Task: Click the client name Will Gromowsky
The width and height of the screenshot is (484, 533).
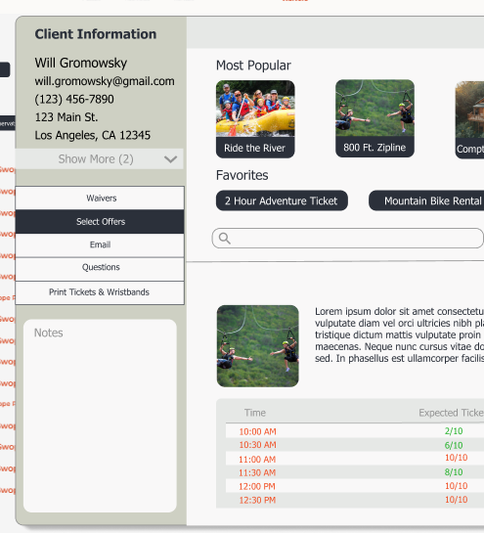Action: click(81, 63)
